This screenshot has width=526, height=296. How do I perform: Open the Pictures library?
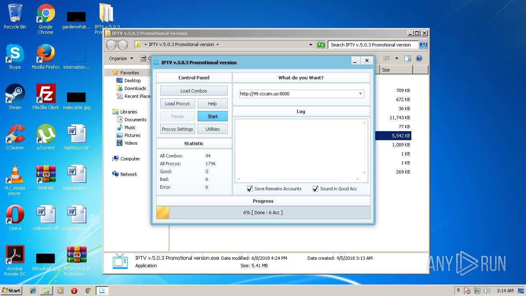coord(129,135)
